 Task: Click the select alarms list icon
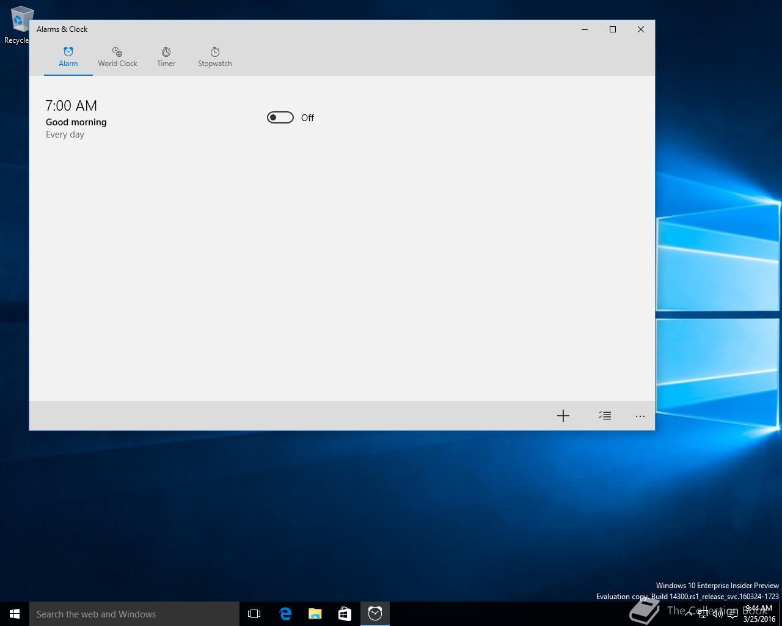604,416
